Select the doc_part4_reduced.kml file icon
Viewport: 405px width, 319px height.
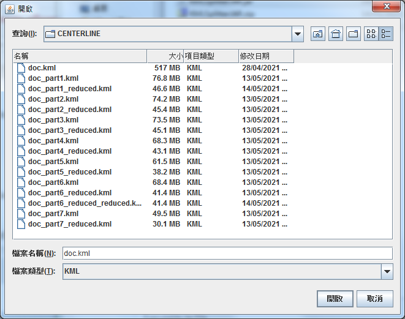pos(21,151)
